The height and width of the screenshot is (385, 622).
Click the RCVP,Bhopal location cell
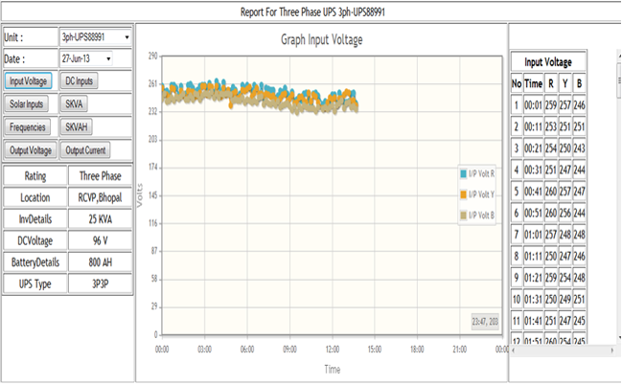pyautogui.click(x=101, y=196)
